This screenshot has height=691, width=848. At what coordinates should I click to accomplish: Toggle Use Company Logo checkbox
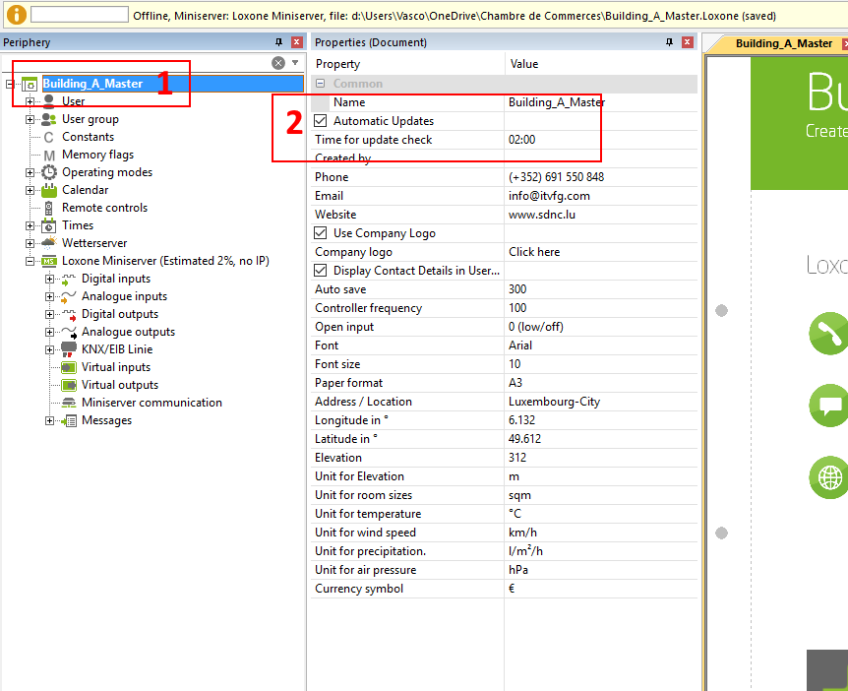coord(320,233)
